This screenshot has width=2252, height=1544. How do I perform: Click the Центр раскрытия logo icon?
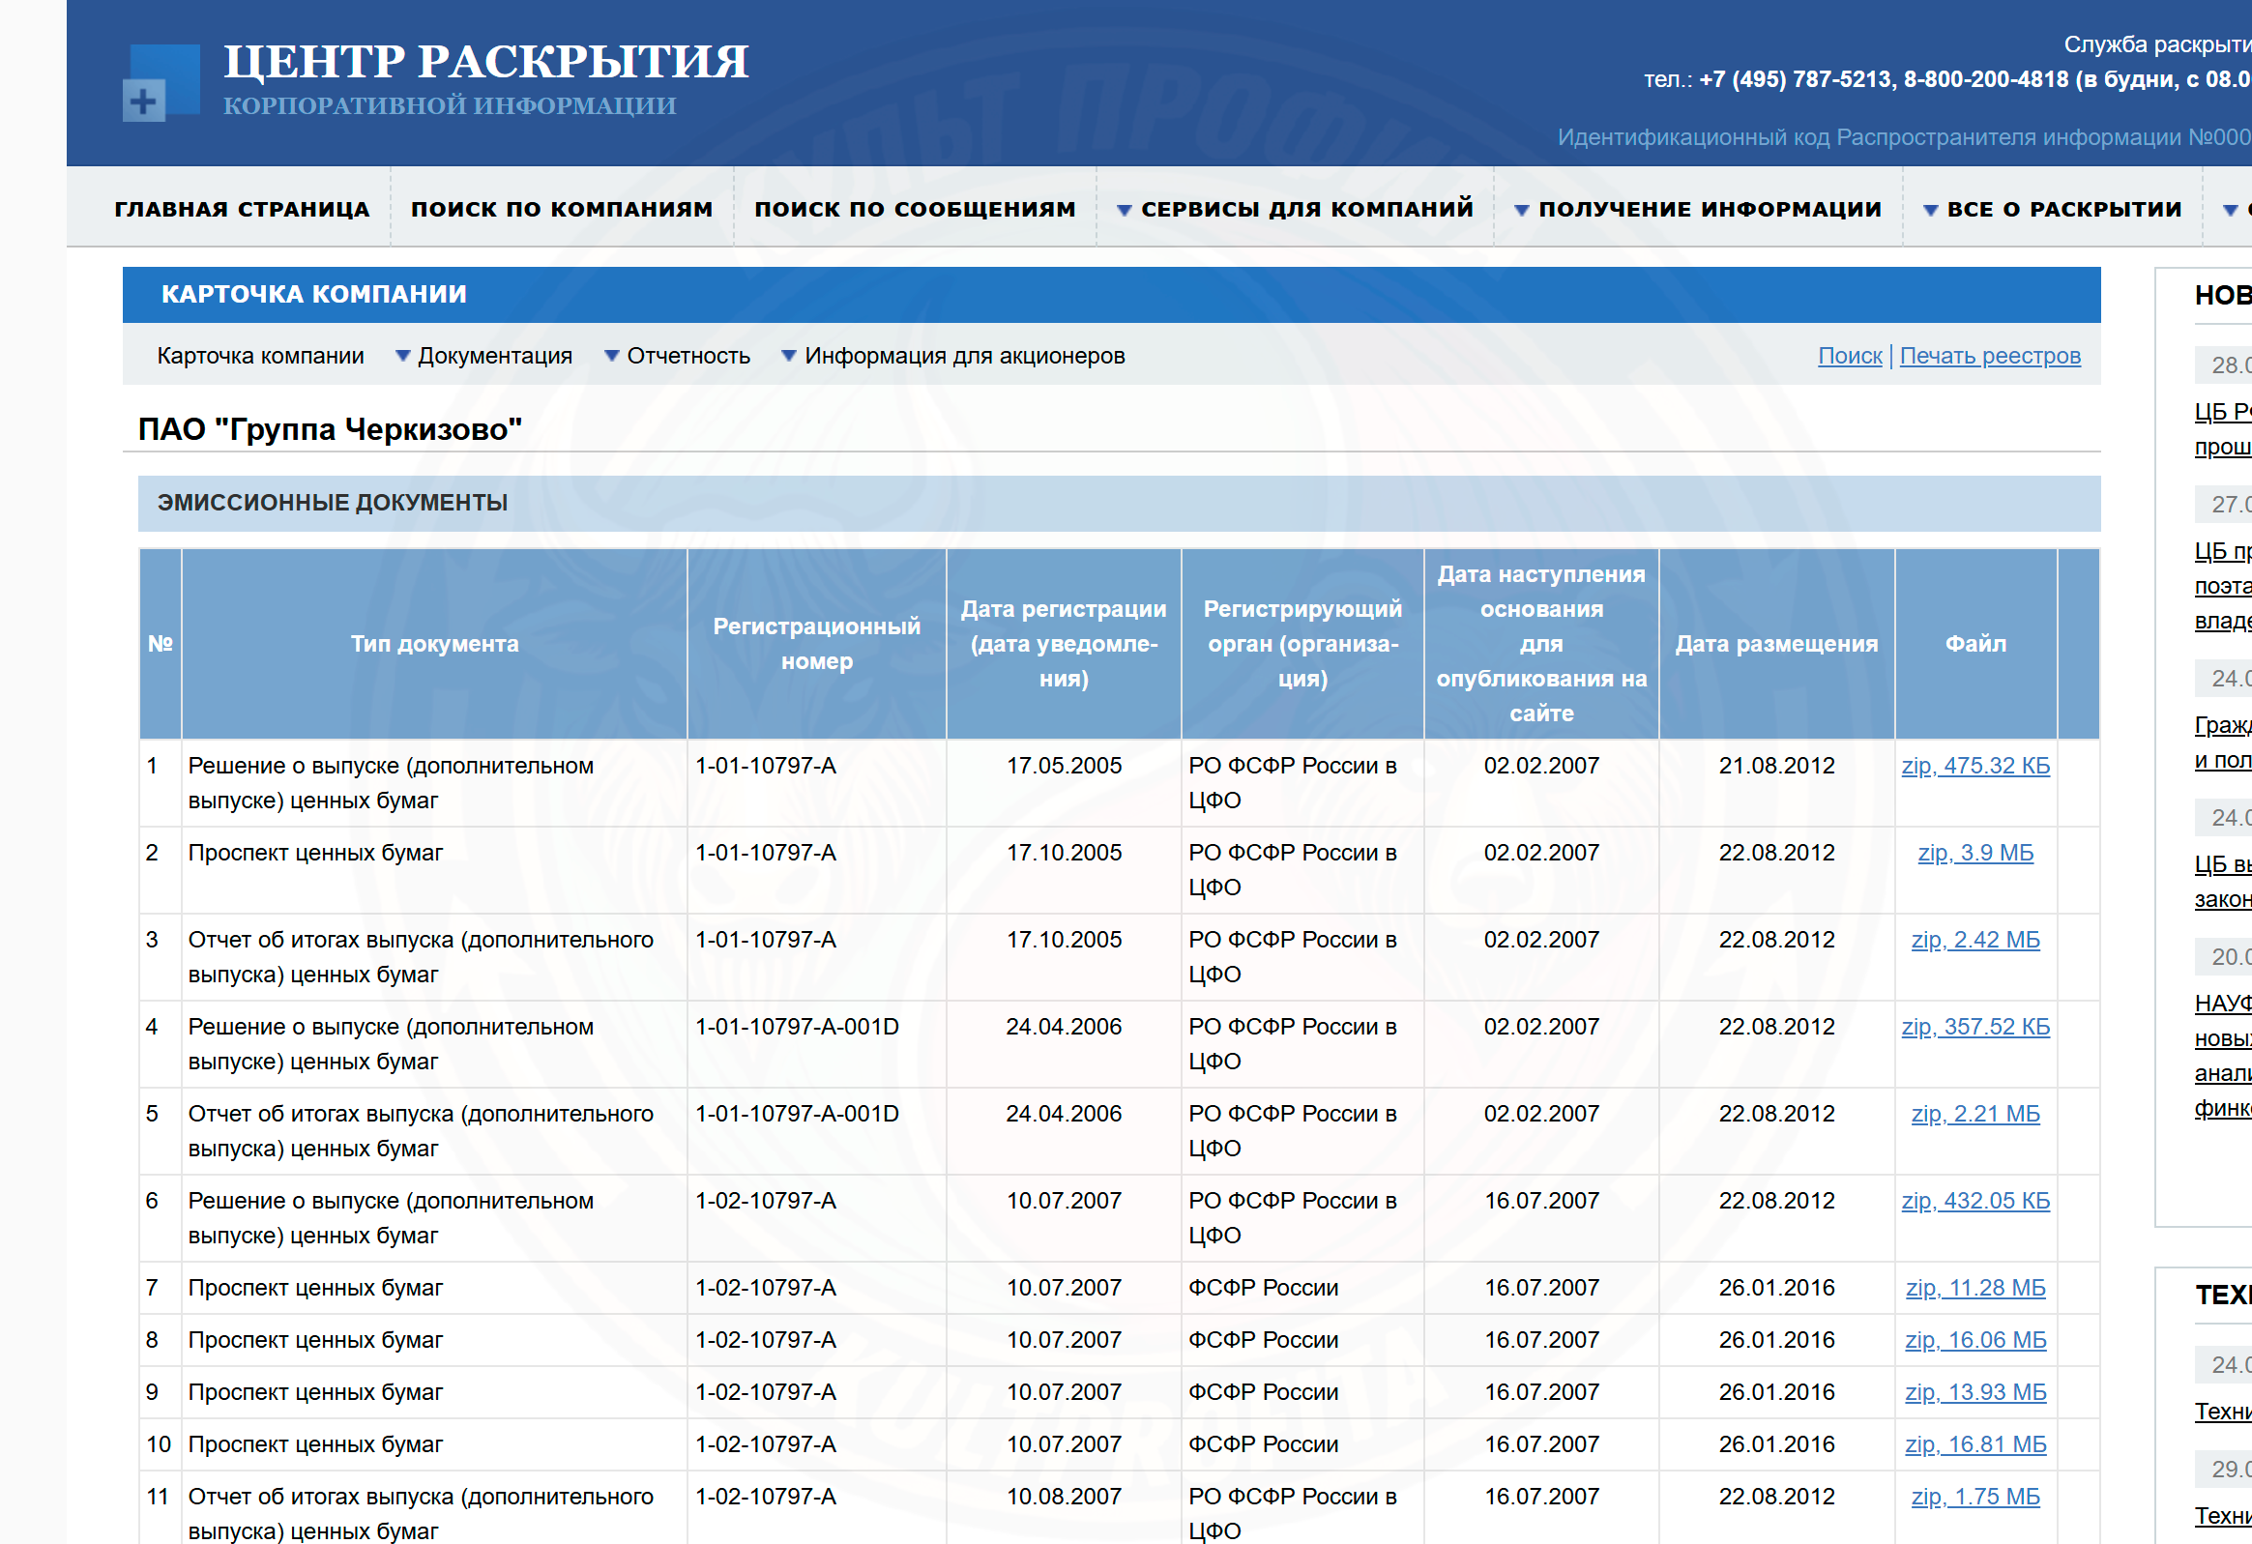[161, 83]
